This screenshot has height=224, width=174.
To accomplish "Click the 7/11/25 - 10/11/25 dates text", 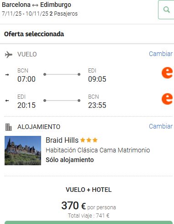I will tap(25, 14).
